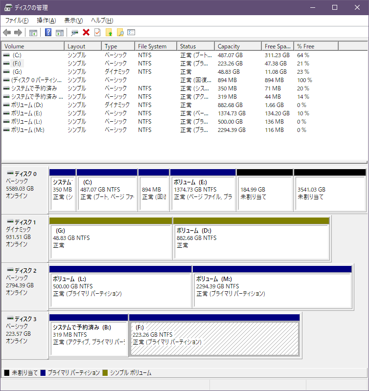Screen dimensions: 369x391
Task: Click the blue プライマリ パーティション legend swatch
Action: (43, 373)
